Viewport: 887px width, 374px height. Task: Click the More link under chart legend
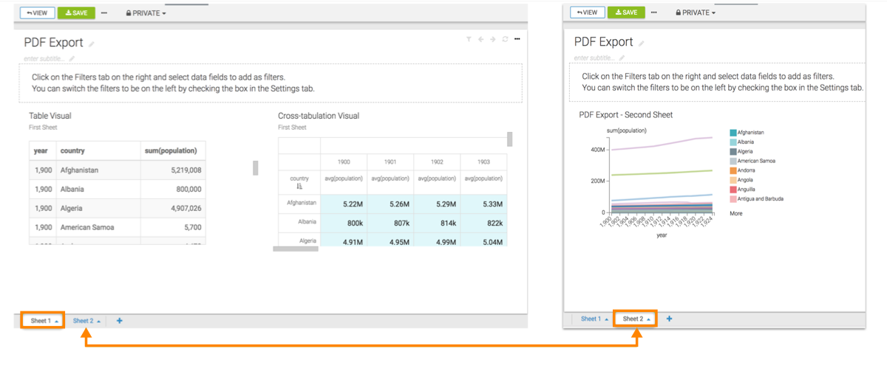[x=736, y=214]
